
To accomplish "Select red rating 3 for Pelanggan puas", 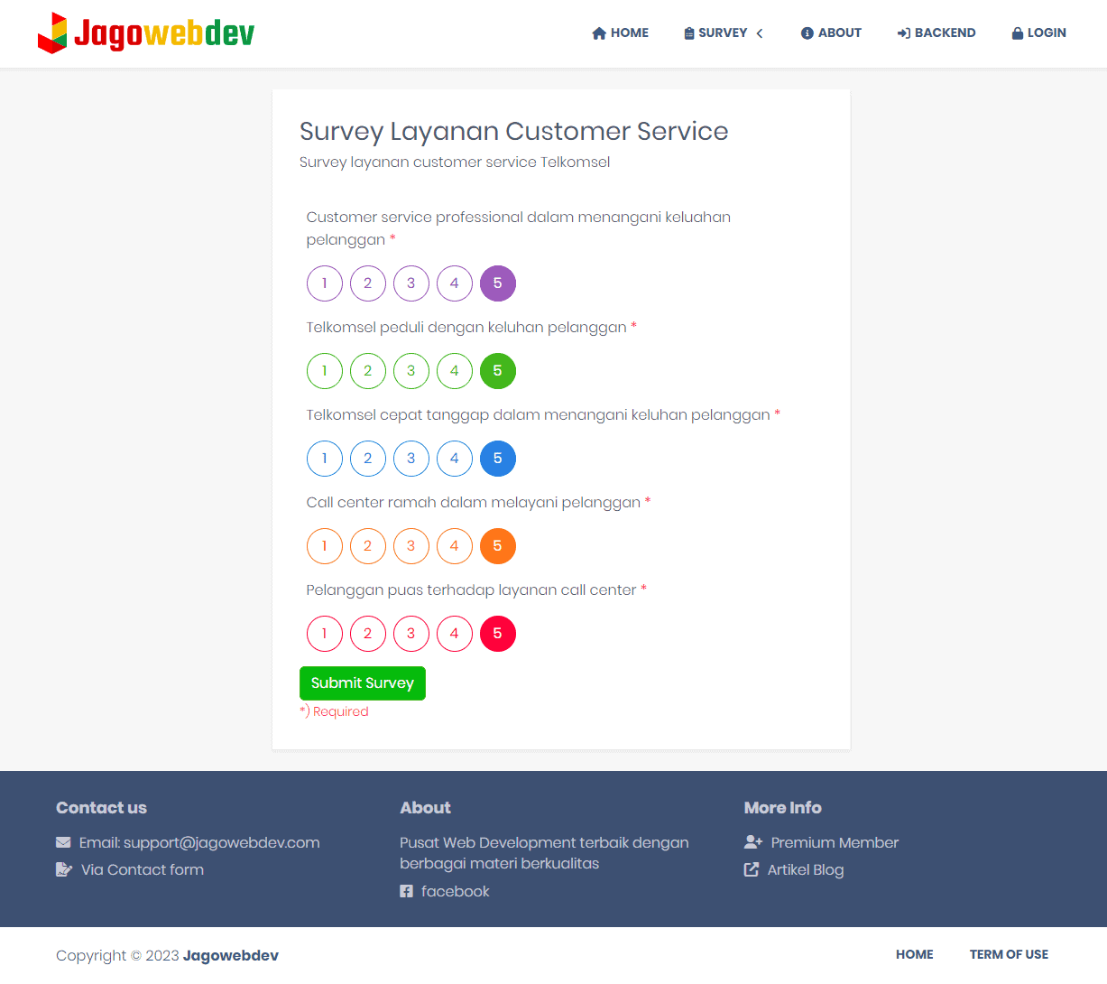I will click(411, 634).
